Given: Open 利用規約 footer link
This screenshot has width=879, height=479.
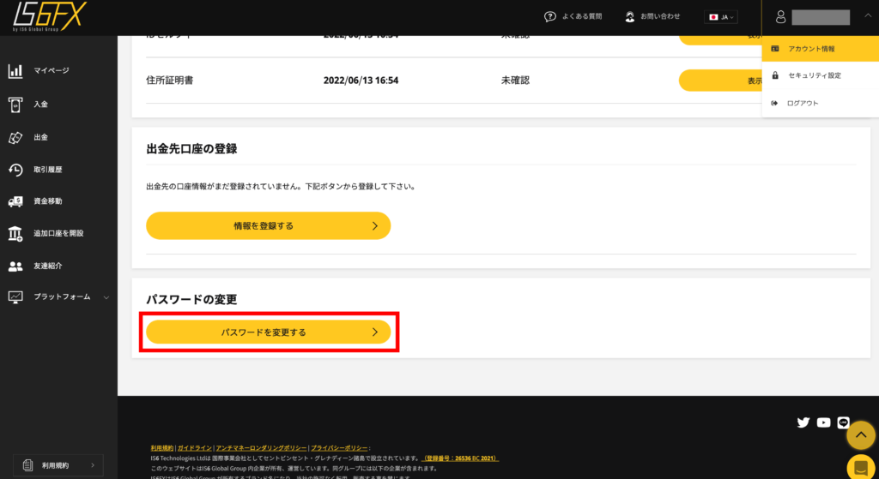Looking at the screenshot, I should pos(162,448).
